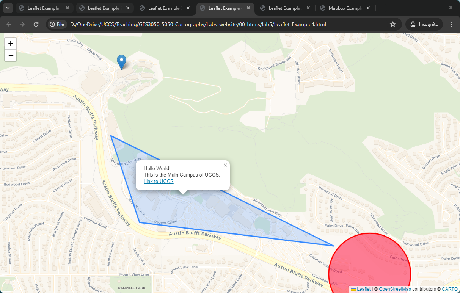Screen dimensions: 460x293
Task: Click the 'DANVILLE PARK' map label
Action: click(131, 288)
